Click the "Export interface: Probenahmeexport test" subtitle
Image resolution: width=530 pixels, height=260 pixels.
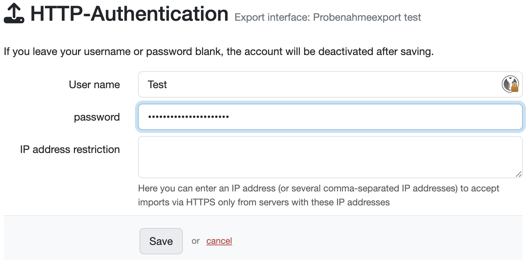(x=328, y=17)
